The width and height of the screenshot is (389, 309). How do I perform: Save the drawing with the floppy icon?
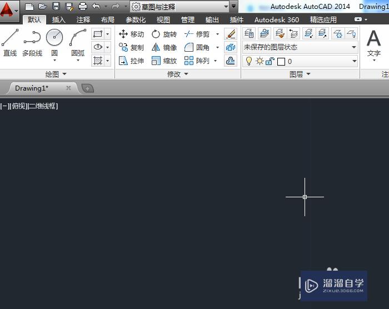point(56,7)
